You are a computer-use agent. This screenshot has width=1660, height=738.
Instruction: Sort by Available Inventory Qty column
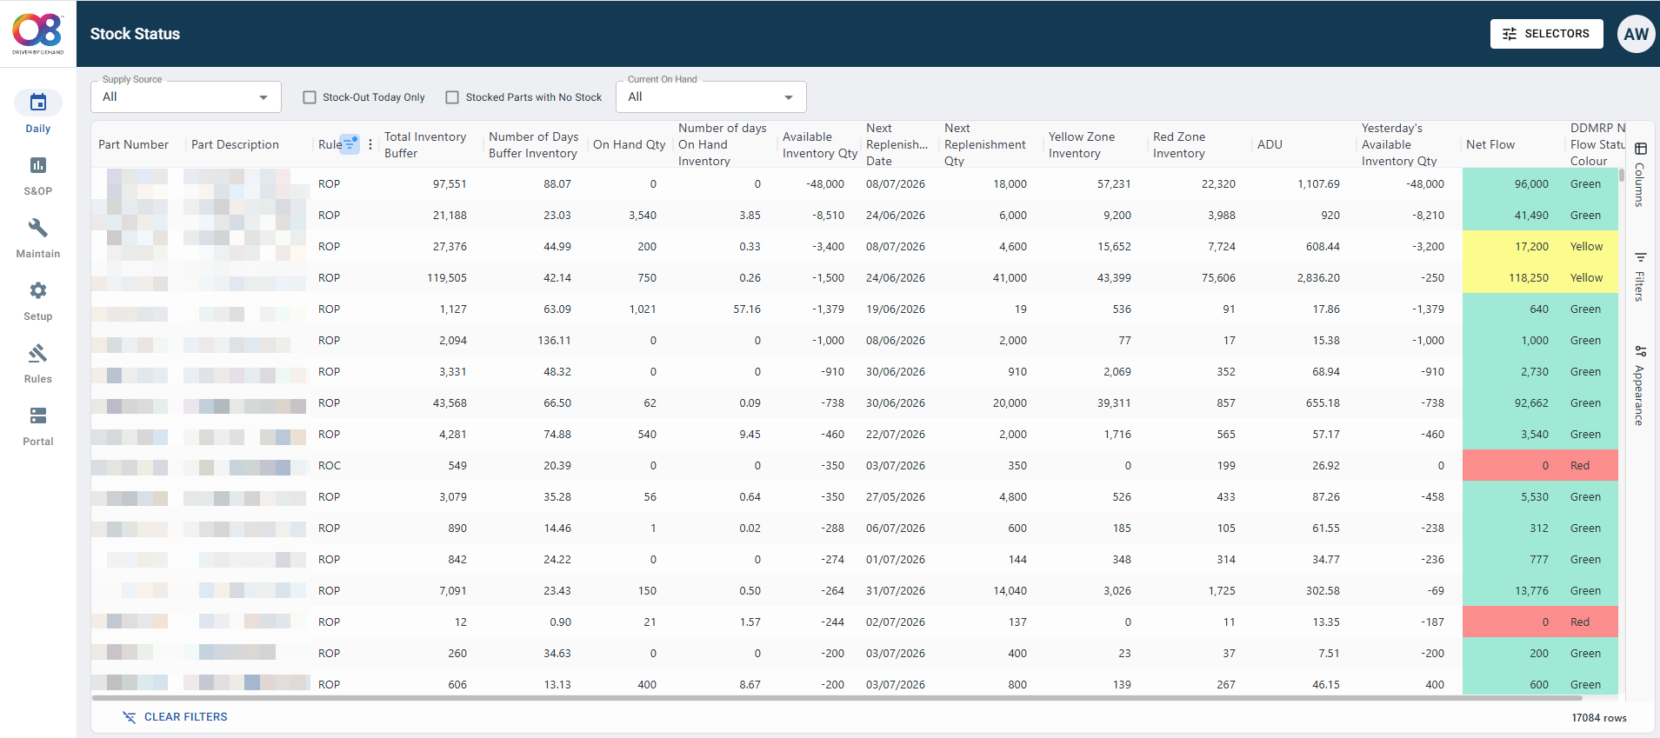click(x=819, y=144)
